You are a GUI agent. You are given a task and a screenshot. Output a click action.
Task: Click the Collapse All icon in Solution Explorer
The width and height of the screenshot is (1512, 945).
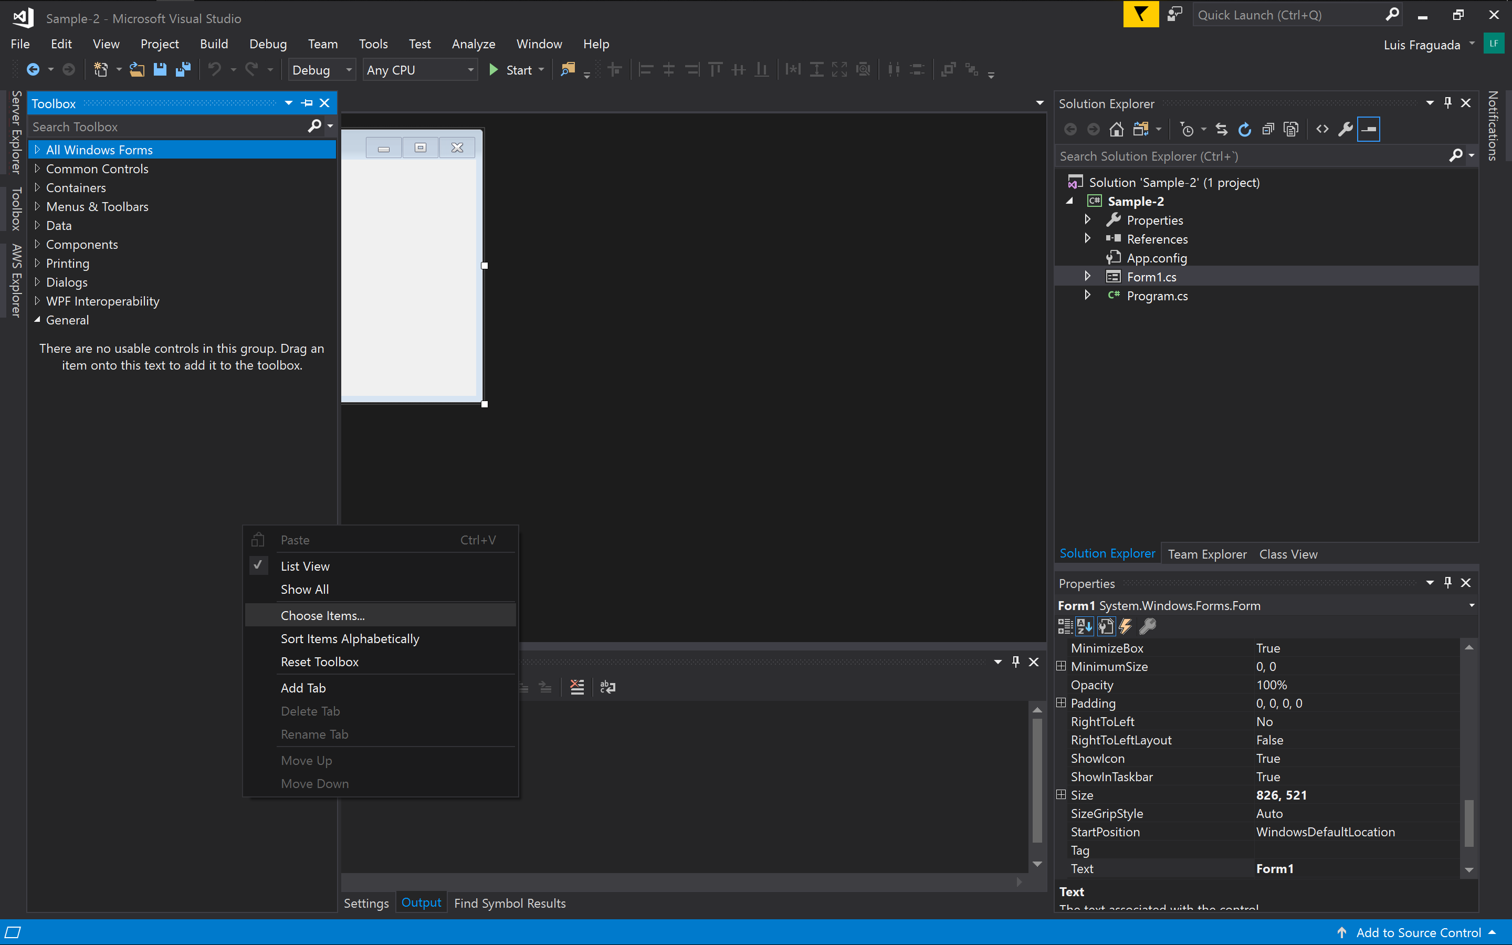[x=1268, y=129]
